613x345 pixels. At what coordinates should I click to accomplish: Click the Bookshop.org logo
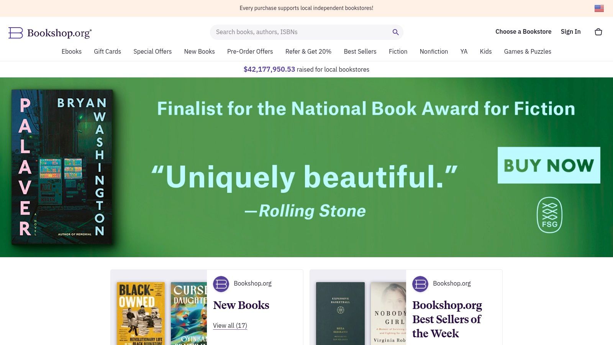point(50,33)
